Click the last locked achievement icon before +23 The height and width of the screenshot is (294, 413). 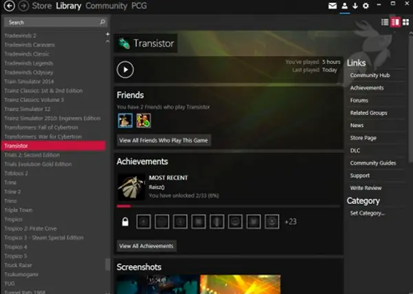pyautogui.click(x=272, y=222)
